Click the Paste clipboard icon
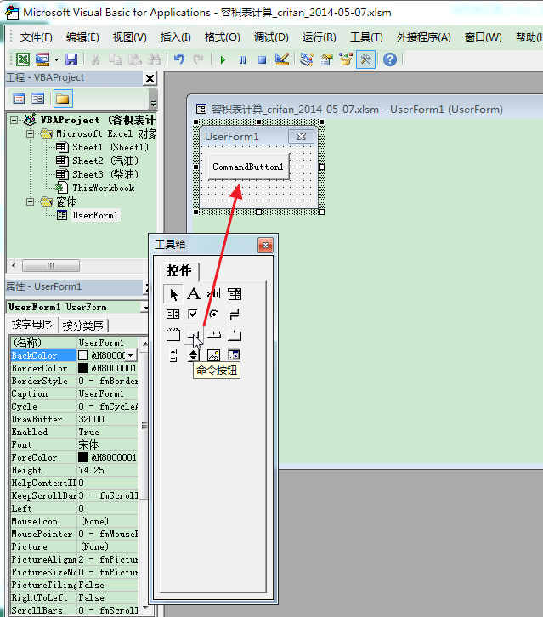 (135, 59)
